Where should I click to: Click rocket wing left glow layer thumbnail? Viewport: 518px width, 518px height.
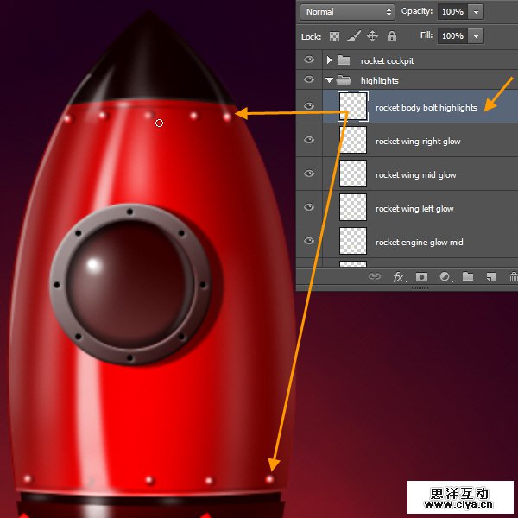click(x=353, y=207)
